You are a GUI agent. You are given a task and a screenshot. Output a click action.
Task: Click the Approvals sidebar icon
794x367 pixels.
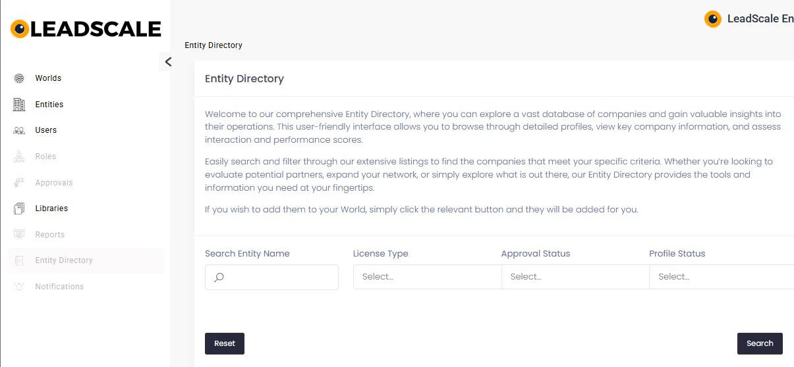(x=19, y=183)
